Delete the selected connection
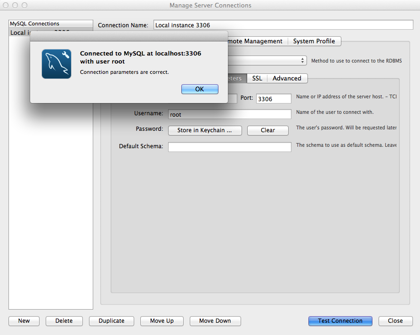This screenshot has height=335, width=420. 64,321
